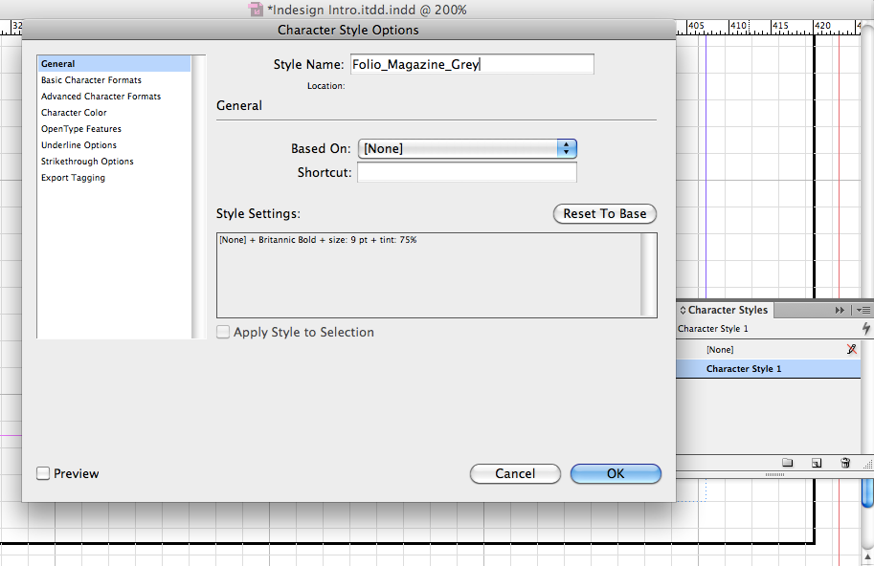Open Advanced Character Formats section
The width and height of the screenshot is (874, 566).
tap(101, 97)
